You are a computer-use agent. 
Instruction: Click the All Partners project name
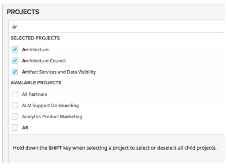pyautogui.click(x=34, y=94)
